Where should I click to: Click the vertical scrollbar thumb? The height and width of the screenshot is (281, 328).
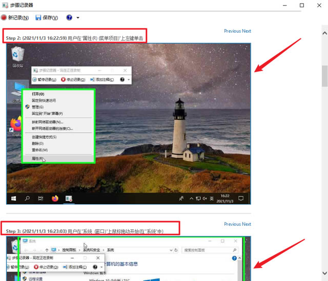(324, 76)
